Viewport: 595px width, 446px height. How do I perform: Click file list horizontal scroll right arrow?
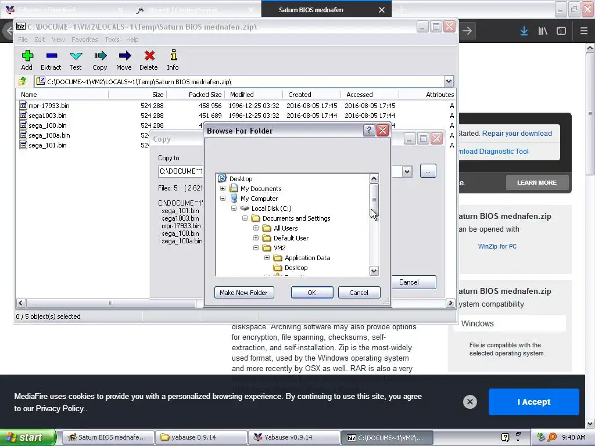(450, 303)
